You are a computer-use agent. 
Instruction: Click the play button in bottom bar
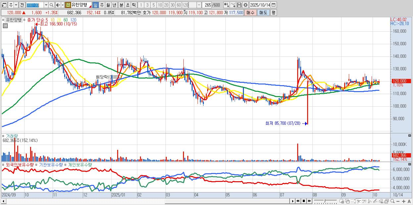click(x=293, y=201)
